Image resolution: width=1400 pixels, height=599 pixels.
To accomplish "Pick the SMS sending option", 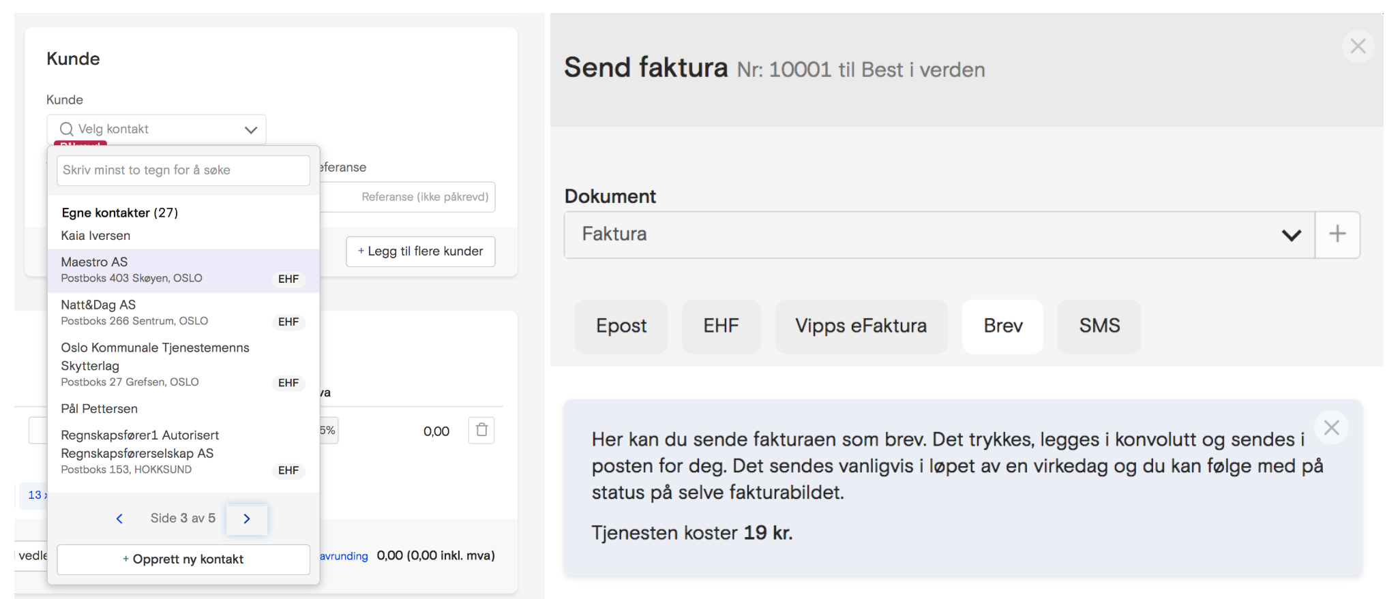I will [x=1099, y=326].
